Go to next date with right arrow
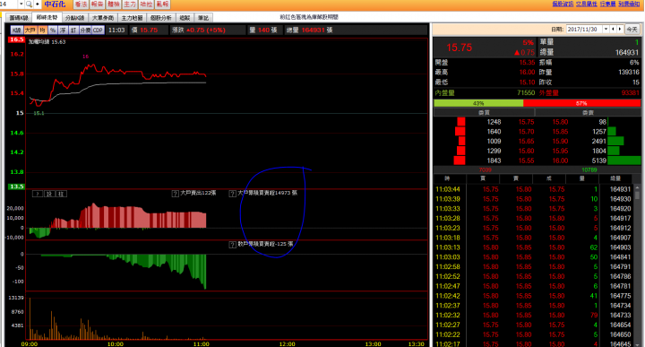Screen dimensions: 645x347 [x=620, y=30]
